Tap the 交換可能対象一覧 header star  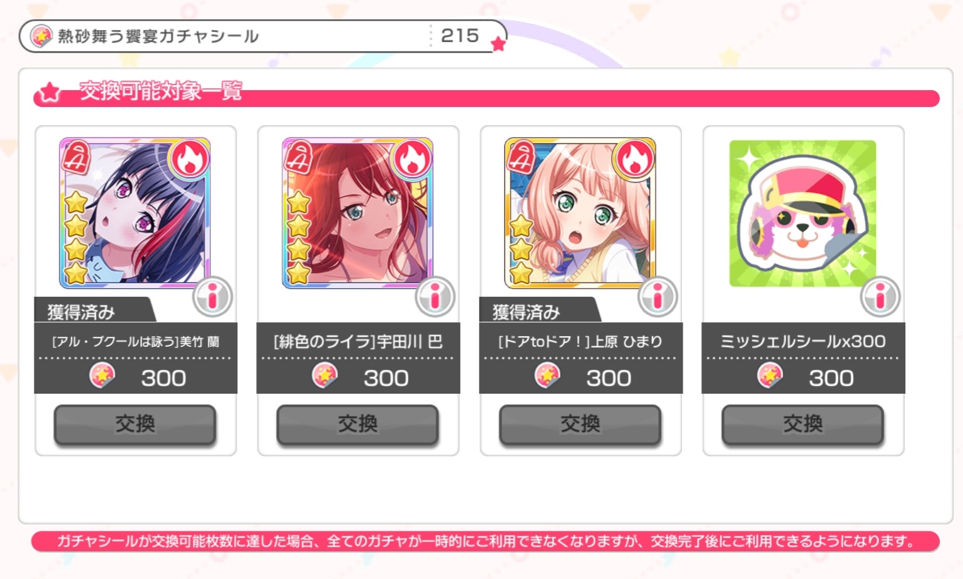click(49, 94)
